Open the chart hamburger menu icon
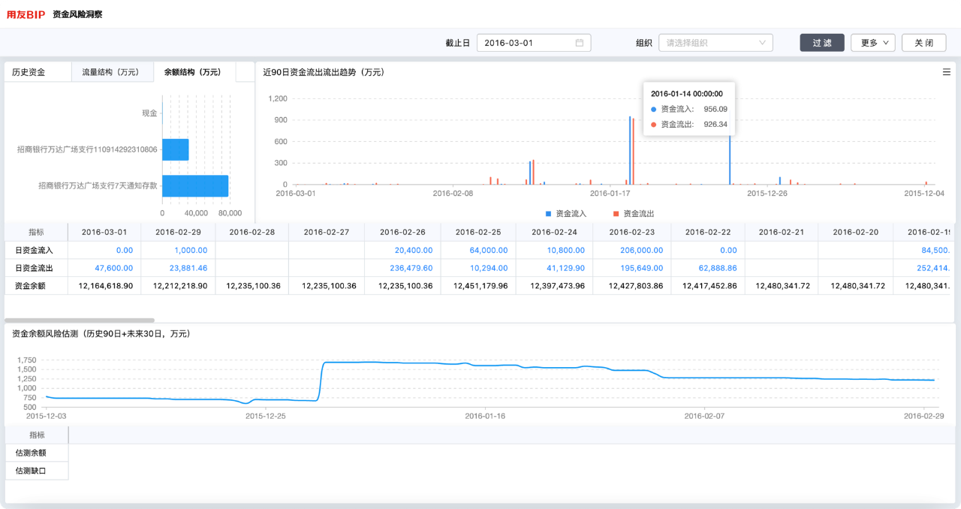 tap(946, 72)
